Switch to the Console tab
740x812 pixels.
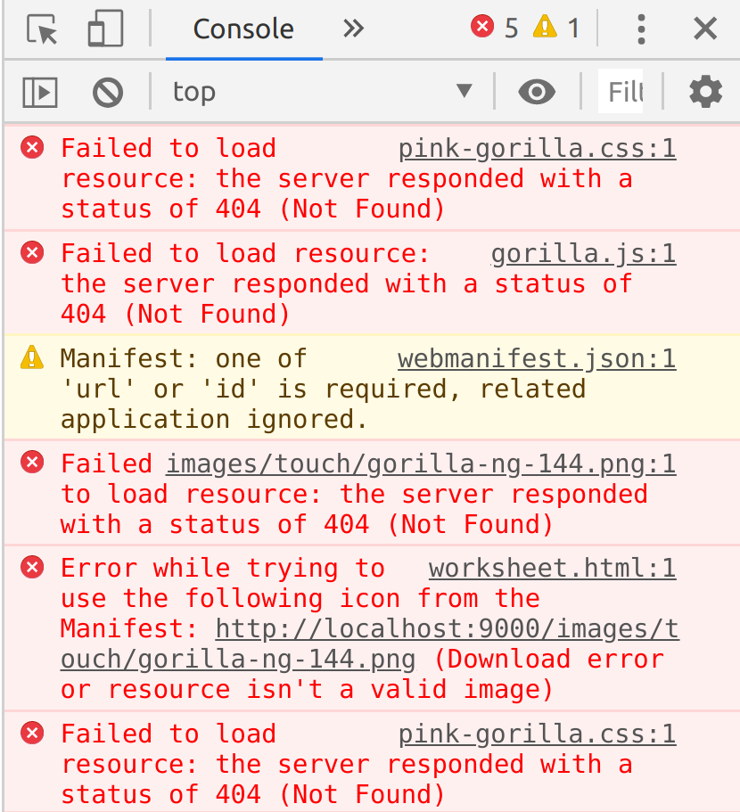pos(243,29)
